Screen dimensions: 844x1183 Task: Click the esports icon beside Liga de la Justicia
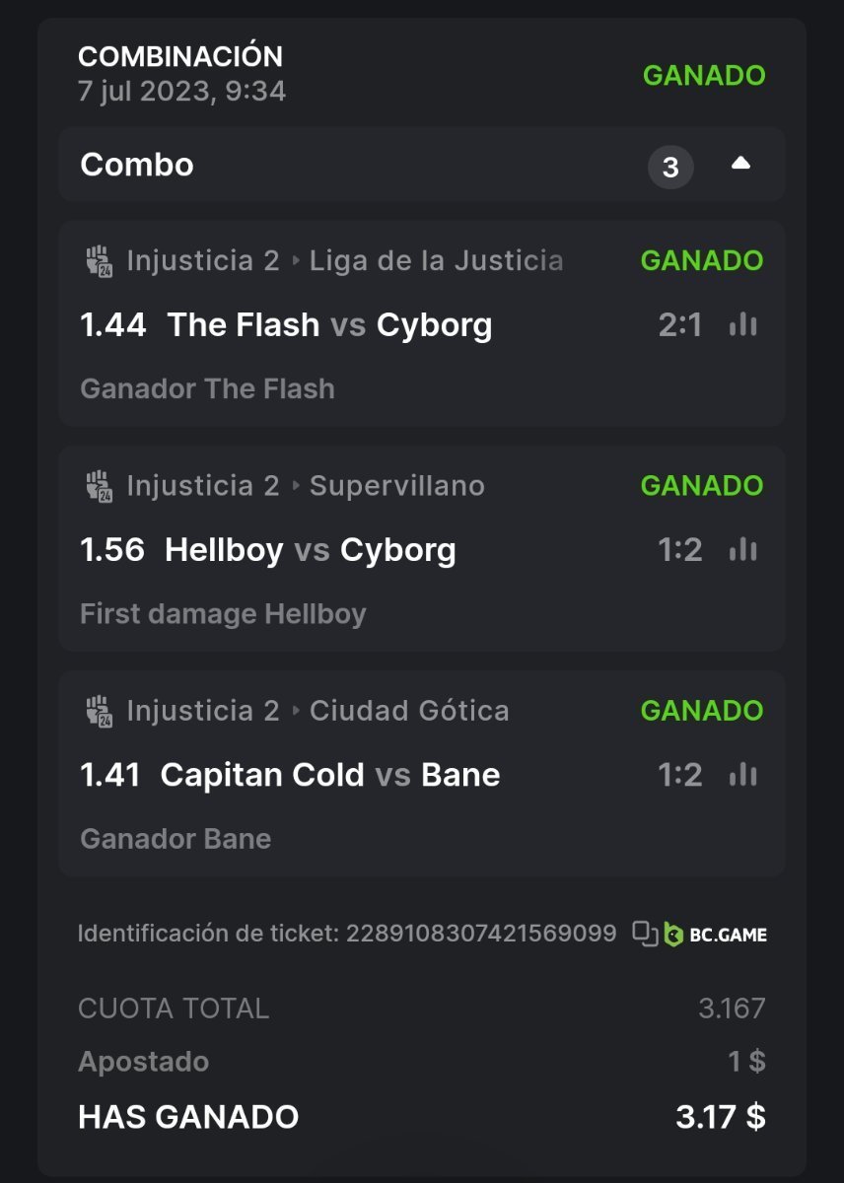tap(99, 261)
